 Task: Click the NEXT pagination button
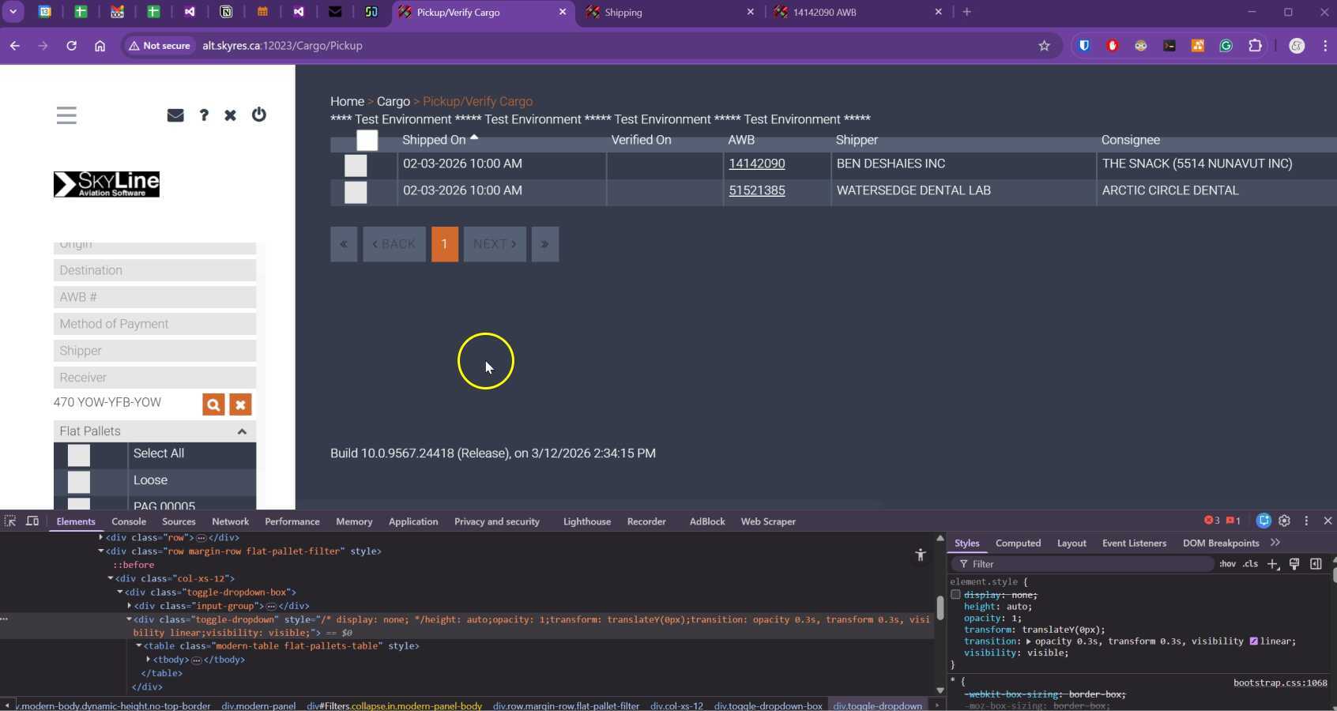[495, 244]
